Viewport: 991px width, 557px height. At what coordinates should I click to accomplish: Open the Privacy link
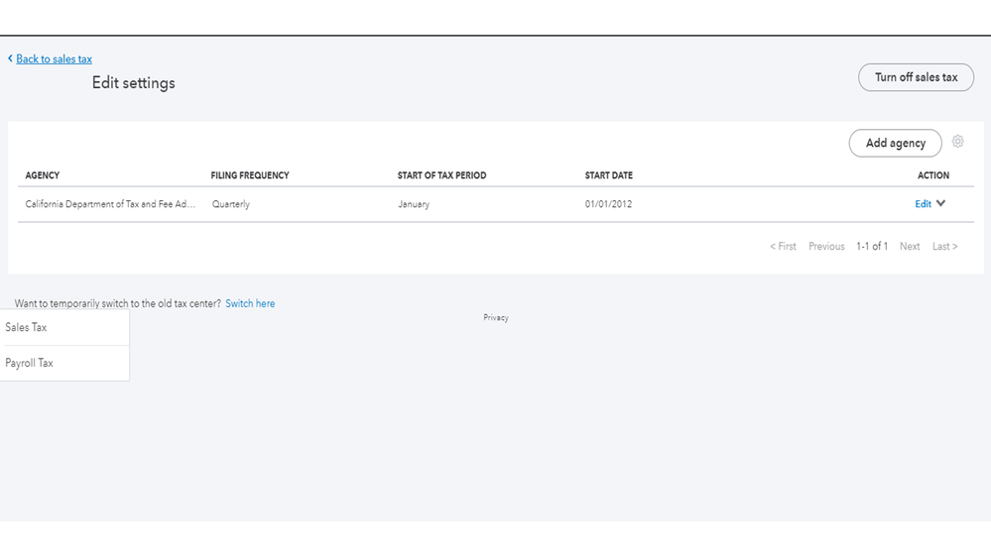pyautogui.click(x=496, y=318)
